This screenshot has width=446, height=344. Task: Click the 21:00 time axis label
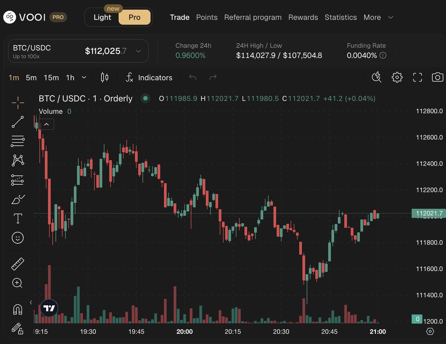click(x=378, y=331)
